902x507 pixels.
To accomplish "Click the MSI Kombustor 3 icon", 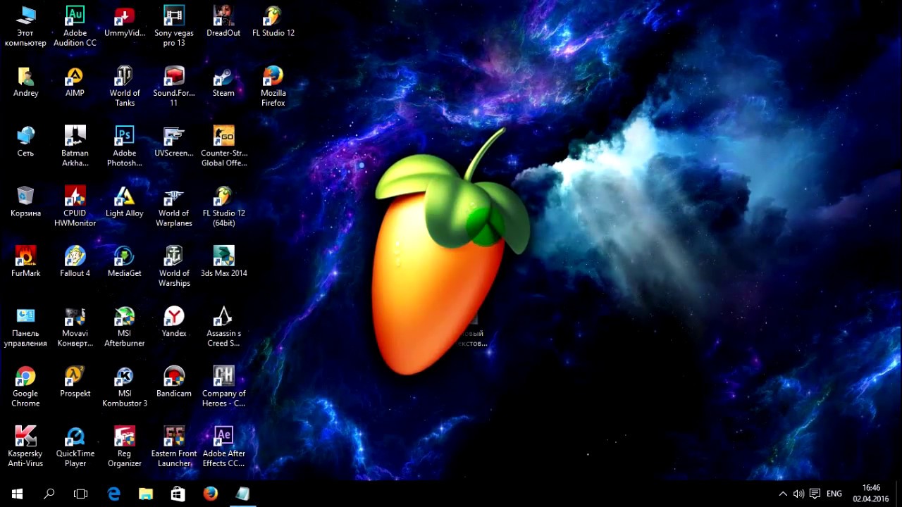I will pyautogui.click(x=125, y=386).
